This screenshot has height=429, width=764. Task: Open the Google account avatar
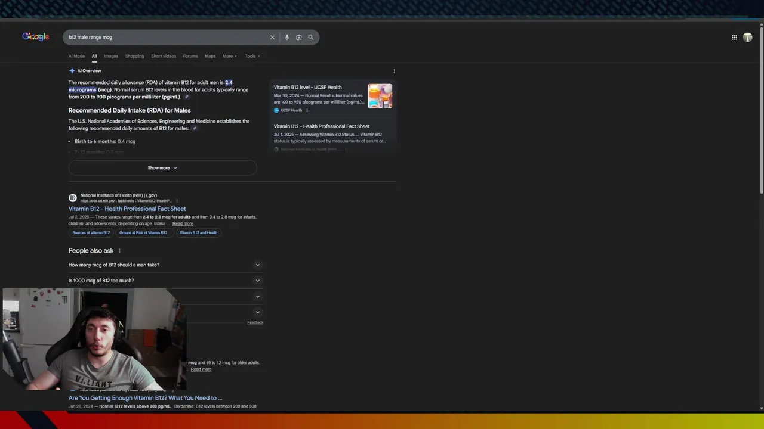coord(747,37)
